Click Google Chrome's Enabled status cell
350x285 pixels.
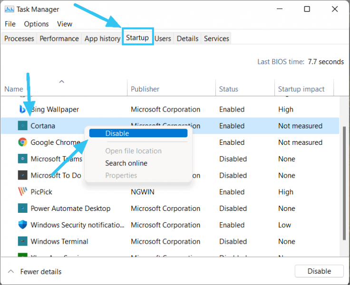[x=232, y=142]
